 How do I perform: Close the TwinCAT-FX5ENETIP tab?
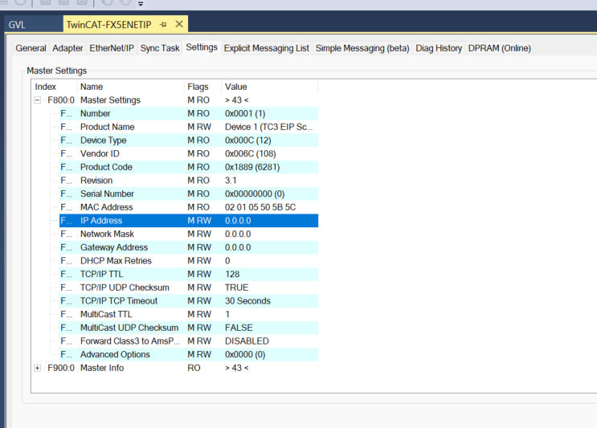coord(179,25)
